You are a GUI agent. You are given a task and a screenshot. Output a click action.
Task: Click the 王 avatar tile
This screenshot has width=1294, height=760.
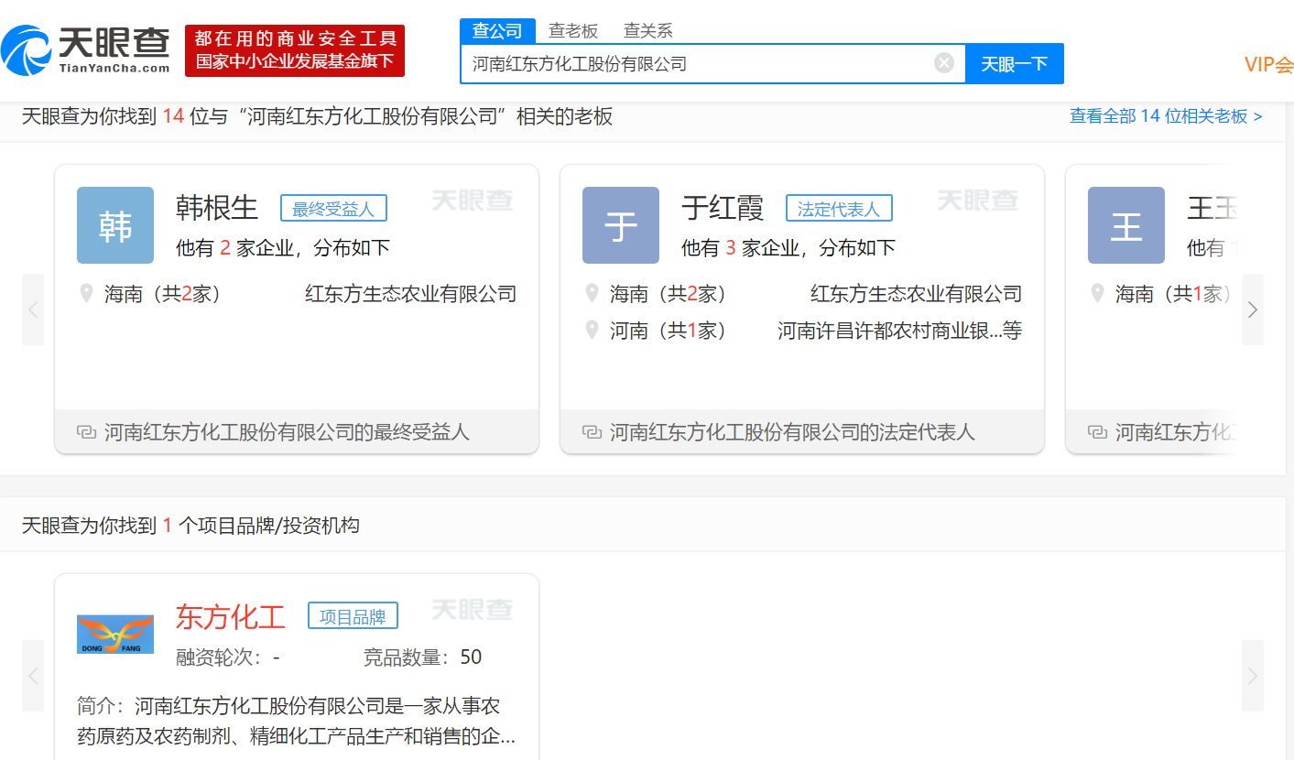[x=1126, y=225]
